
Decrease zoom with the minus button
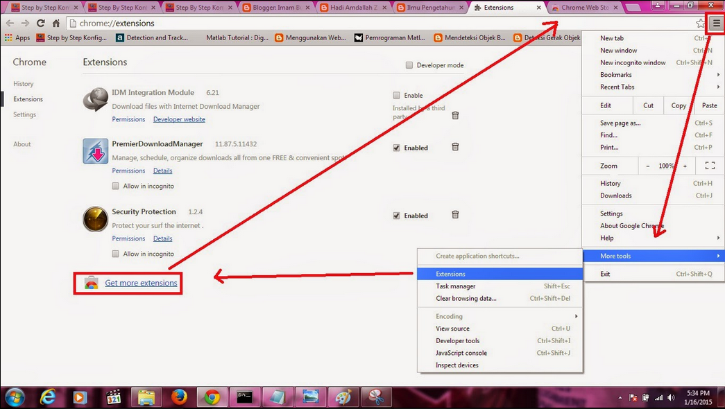click(647, 166)
